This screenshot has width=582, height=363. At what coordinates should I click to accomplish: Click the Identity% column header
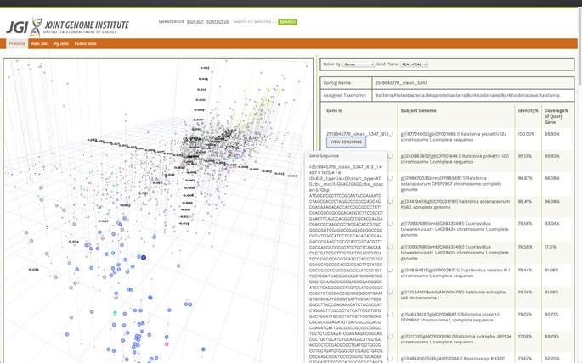[x=528, y=111]
